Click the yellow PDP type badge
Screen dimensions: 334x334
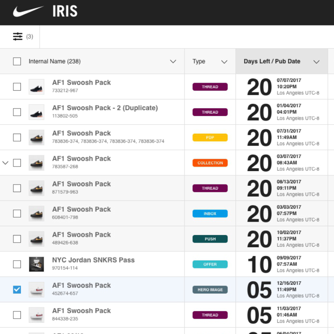tap(210, 137)
